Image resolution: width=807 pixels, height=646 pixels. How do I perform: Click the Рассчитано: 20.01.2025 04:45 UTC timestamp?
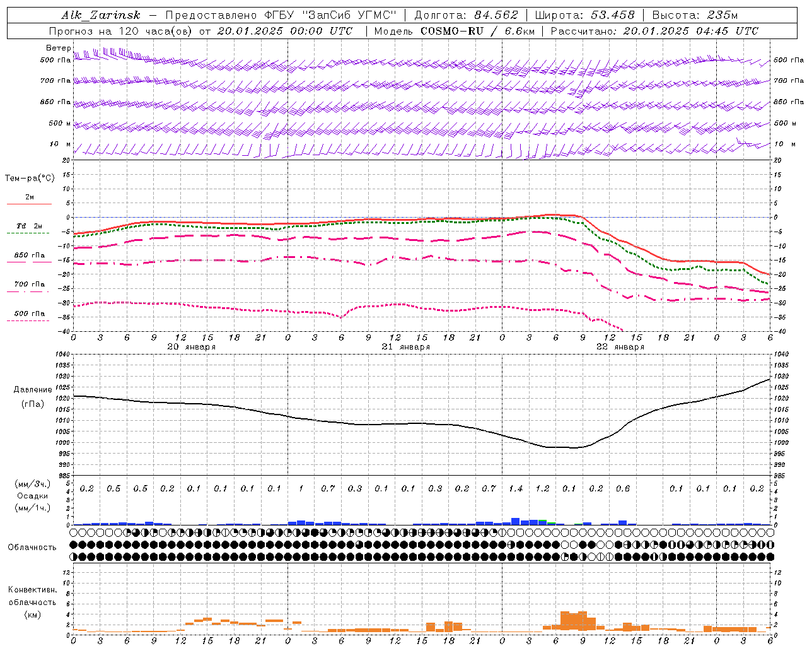[x=654, y=31]
